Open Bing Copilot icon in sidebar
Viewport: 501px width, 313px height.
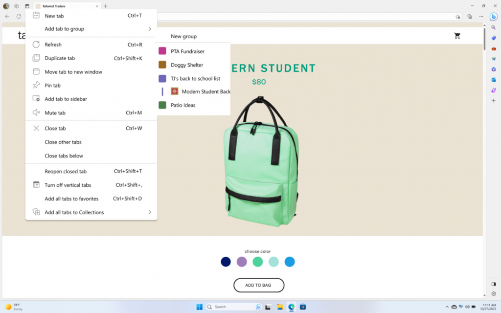494,16
